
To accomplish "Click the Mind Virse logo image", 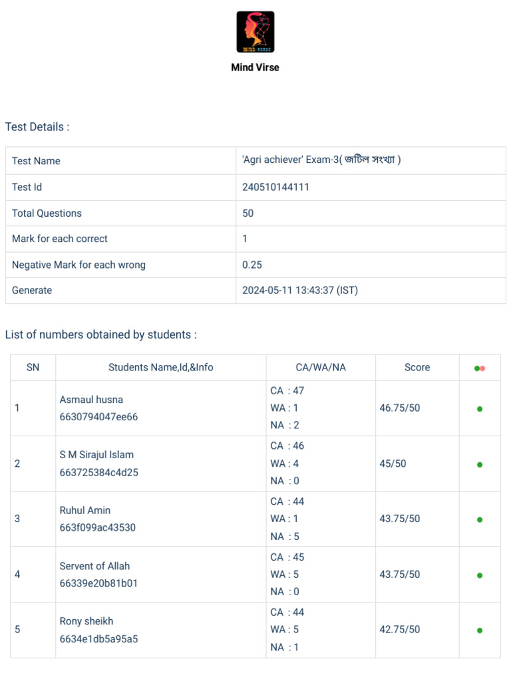I will coord(255,32).
